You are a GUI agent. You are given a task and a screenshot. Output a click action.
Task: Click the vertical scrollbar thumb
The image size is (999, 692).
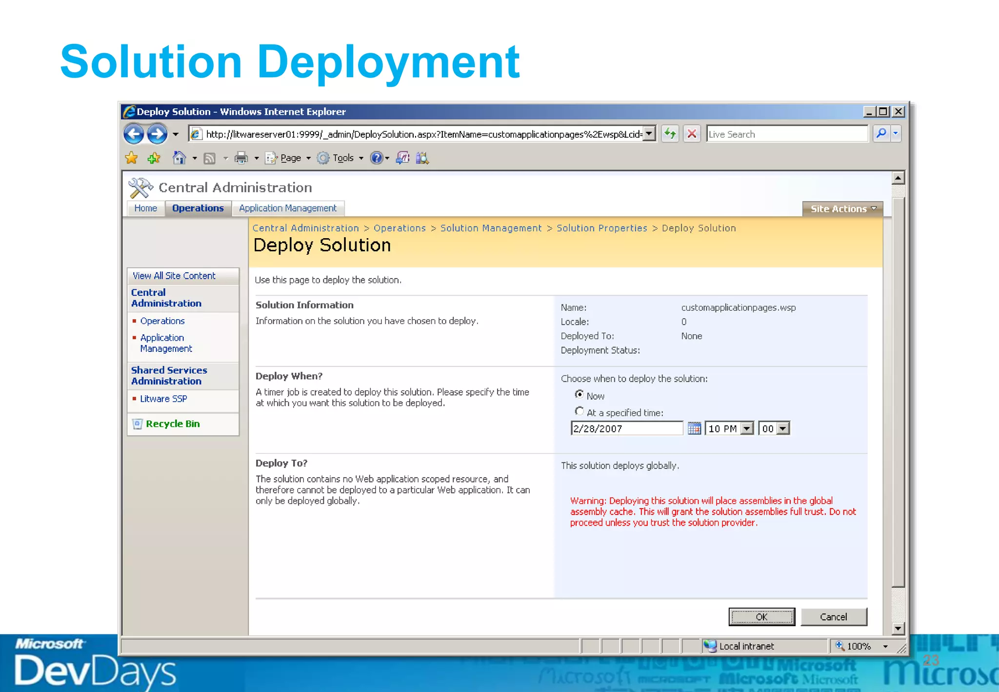click(x=898, y=392)
